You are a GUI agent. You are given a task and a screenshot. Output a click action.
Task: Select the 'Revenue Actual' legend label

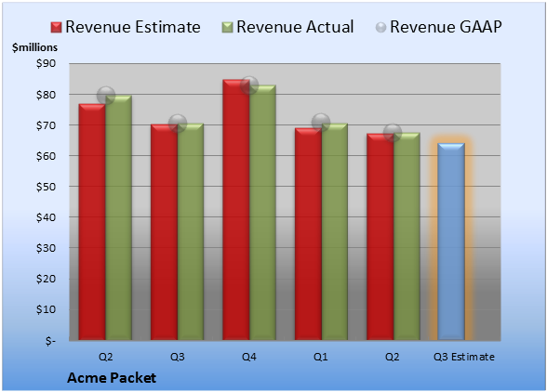point(295,27)
